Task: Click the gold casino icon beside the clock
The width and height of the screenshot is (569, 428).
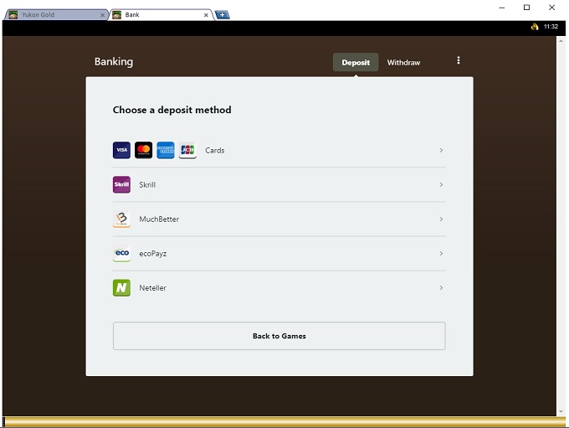Action: [535, 27]
